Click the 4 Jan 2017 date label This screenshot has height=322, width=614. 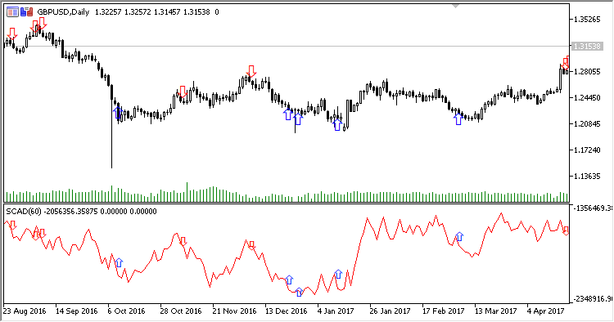336,311
